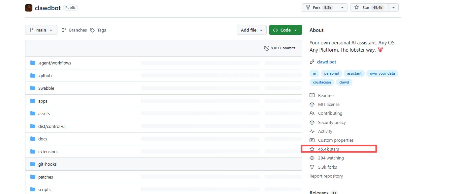Click the note icon beside Custom properties
The image size is (464, 194).
312,140
